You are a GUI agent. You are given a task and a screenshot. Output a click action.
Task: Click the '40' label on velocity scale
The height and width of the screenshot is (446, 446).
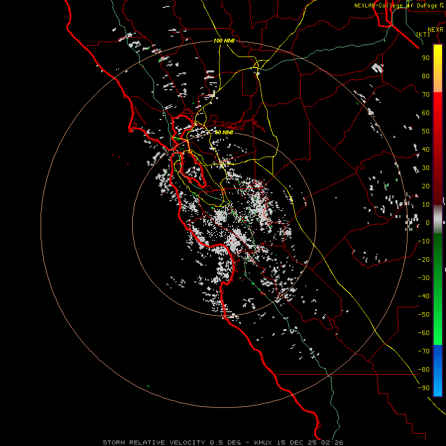coord(426,149)
